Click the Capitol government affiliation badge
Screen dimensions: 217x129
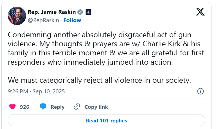point(88,12)
